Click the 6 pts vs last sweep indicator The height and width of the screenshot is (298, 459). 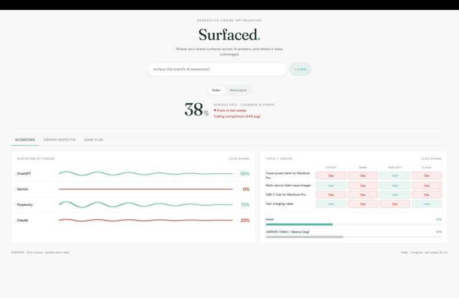(x=230, y=111)
